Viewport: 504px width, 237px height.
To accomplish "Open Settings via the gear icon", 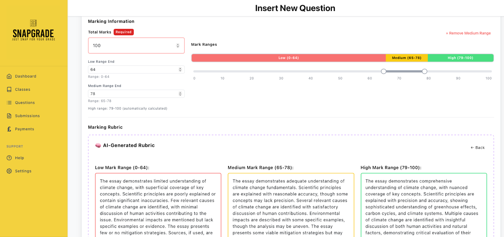I will click(x=9, y=171).
